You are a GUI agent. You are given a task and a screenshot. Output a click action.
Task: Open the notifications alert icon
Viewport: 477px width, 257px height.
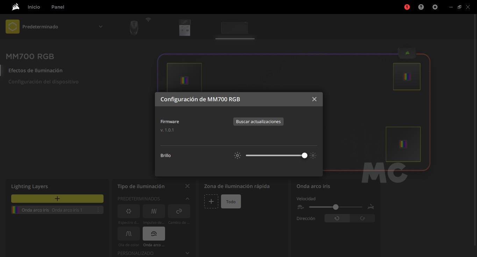(x=407, y=7)
